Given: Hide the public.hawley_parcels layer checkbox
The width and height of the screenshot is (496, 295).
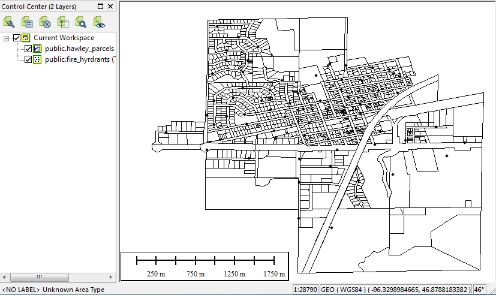Looking at the screenshot, I should 28,49.
